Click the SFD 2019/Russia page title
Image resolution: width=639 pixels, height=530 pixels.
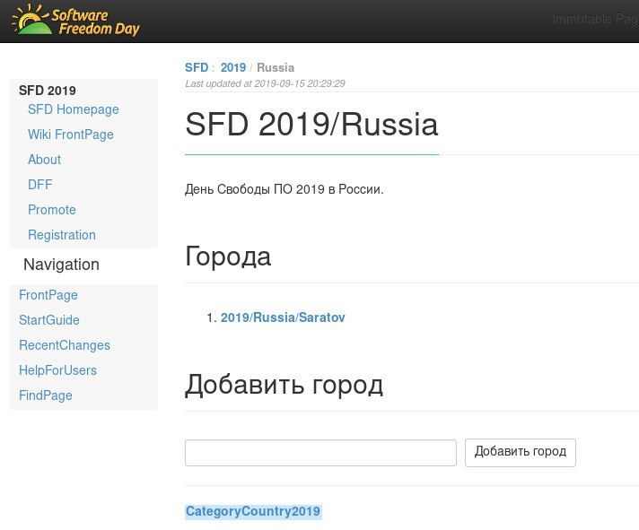[x=311, y=124]
